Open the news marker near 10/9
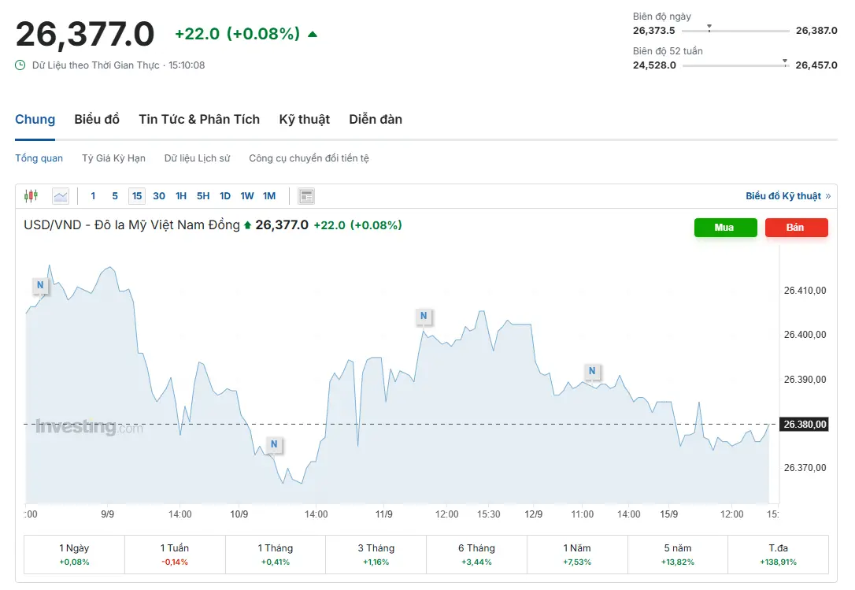This screenshot has width=855, height=590. coord(274,444)
